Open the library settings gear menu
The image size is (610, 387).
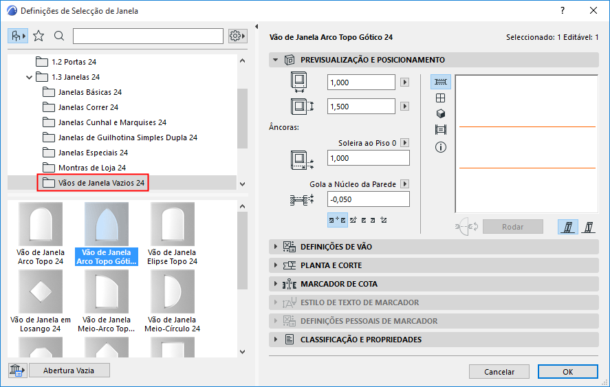click(237, 36)
